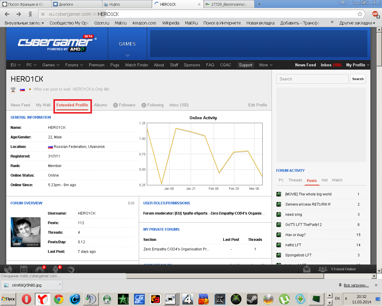The height and width of the screenshot is (306, 382).
Task: Open Steam from the taskbar
Action: [252, 299]
